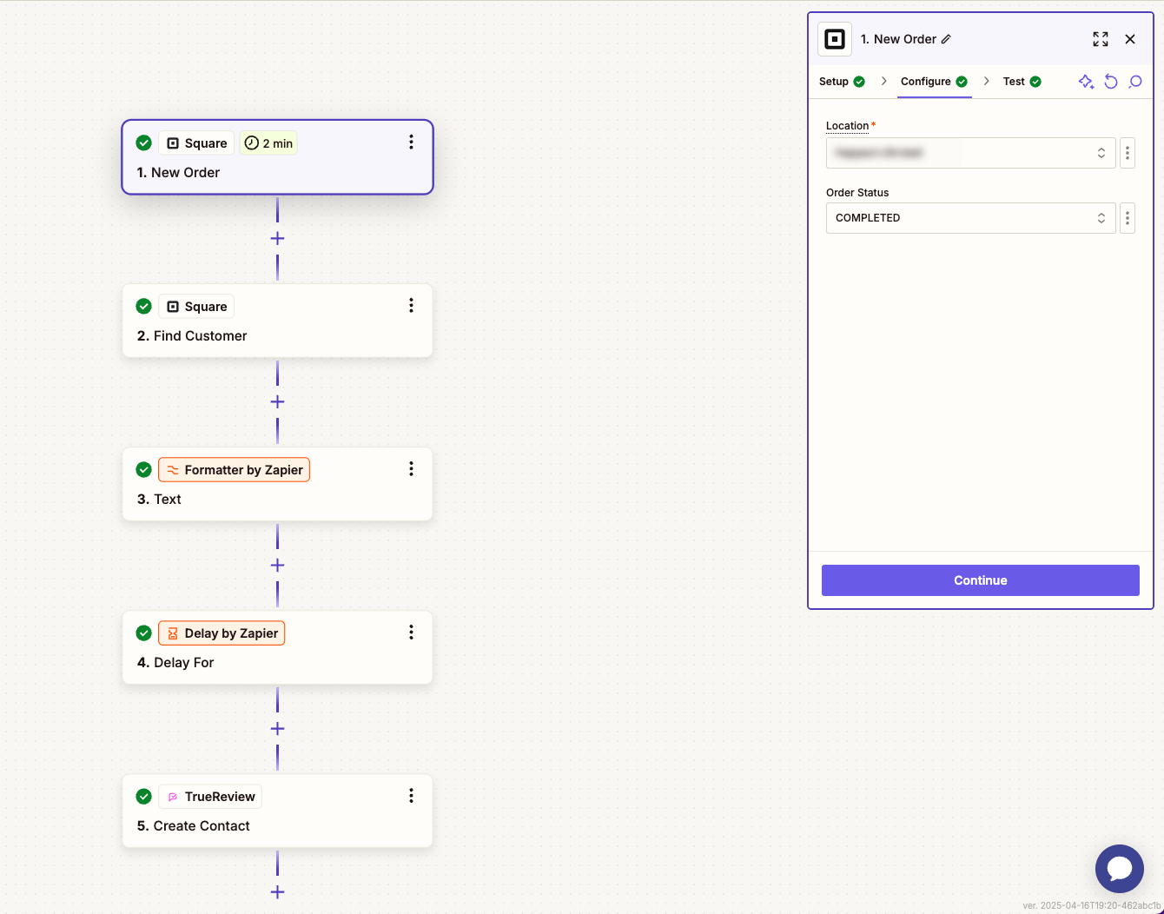Click the Order Status field label
The image size is (1164, 914).
click(857, 193)
